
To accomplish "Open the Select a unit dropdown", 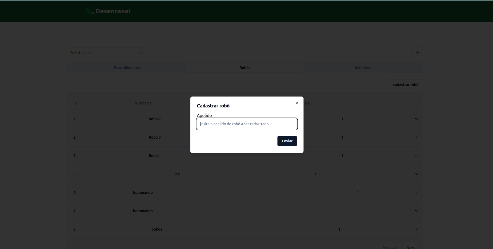I will (107, 53).
